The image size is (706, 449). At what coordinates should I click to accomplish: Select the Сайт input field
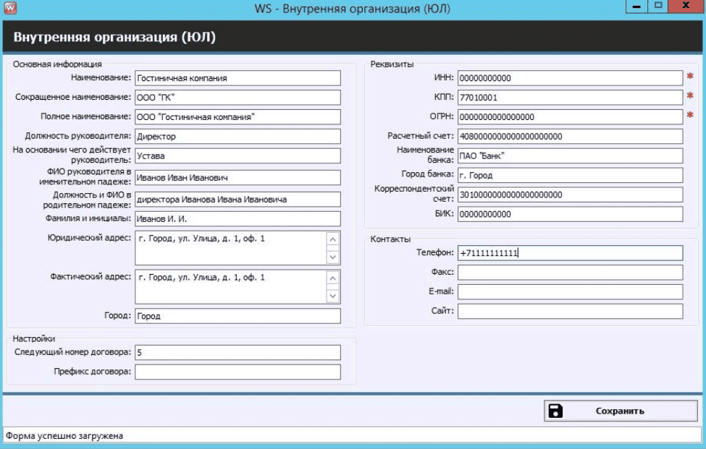pyautogui.click(x=570, y=311)
